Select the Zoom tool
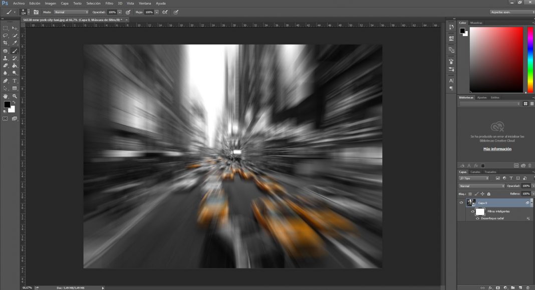Screen dimensions: 535x290 pyautogui.click(x=14, y=95)
